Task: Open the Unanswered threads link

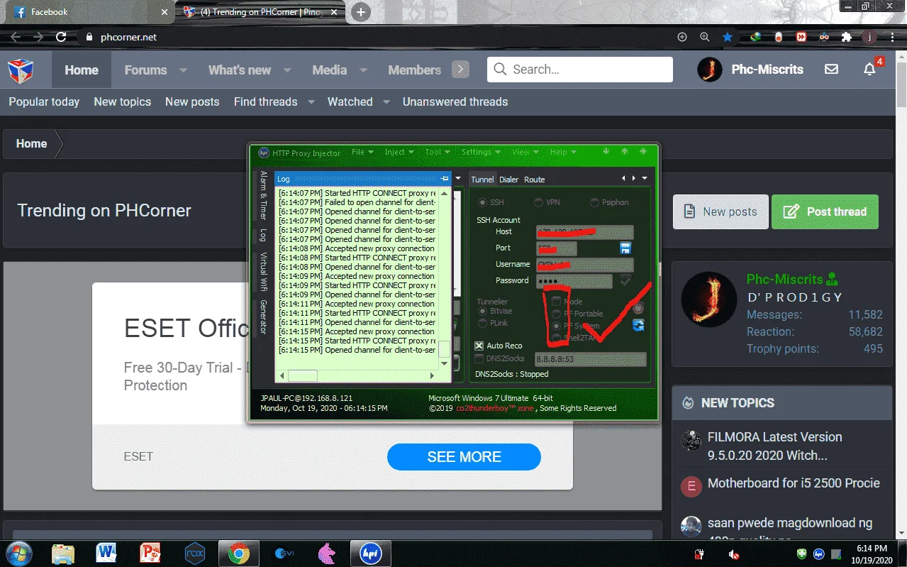Action: click(x=455, y=101)
